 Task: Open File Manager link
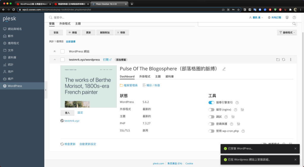[x=129, y=85]
